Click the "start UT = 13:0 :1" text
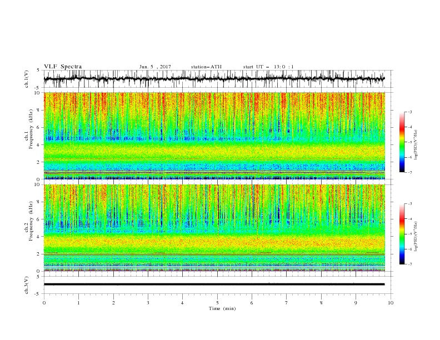Viewport: 440px width, 340px height. tap(268, 67)
